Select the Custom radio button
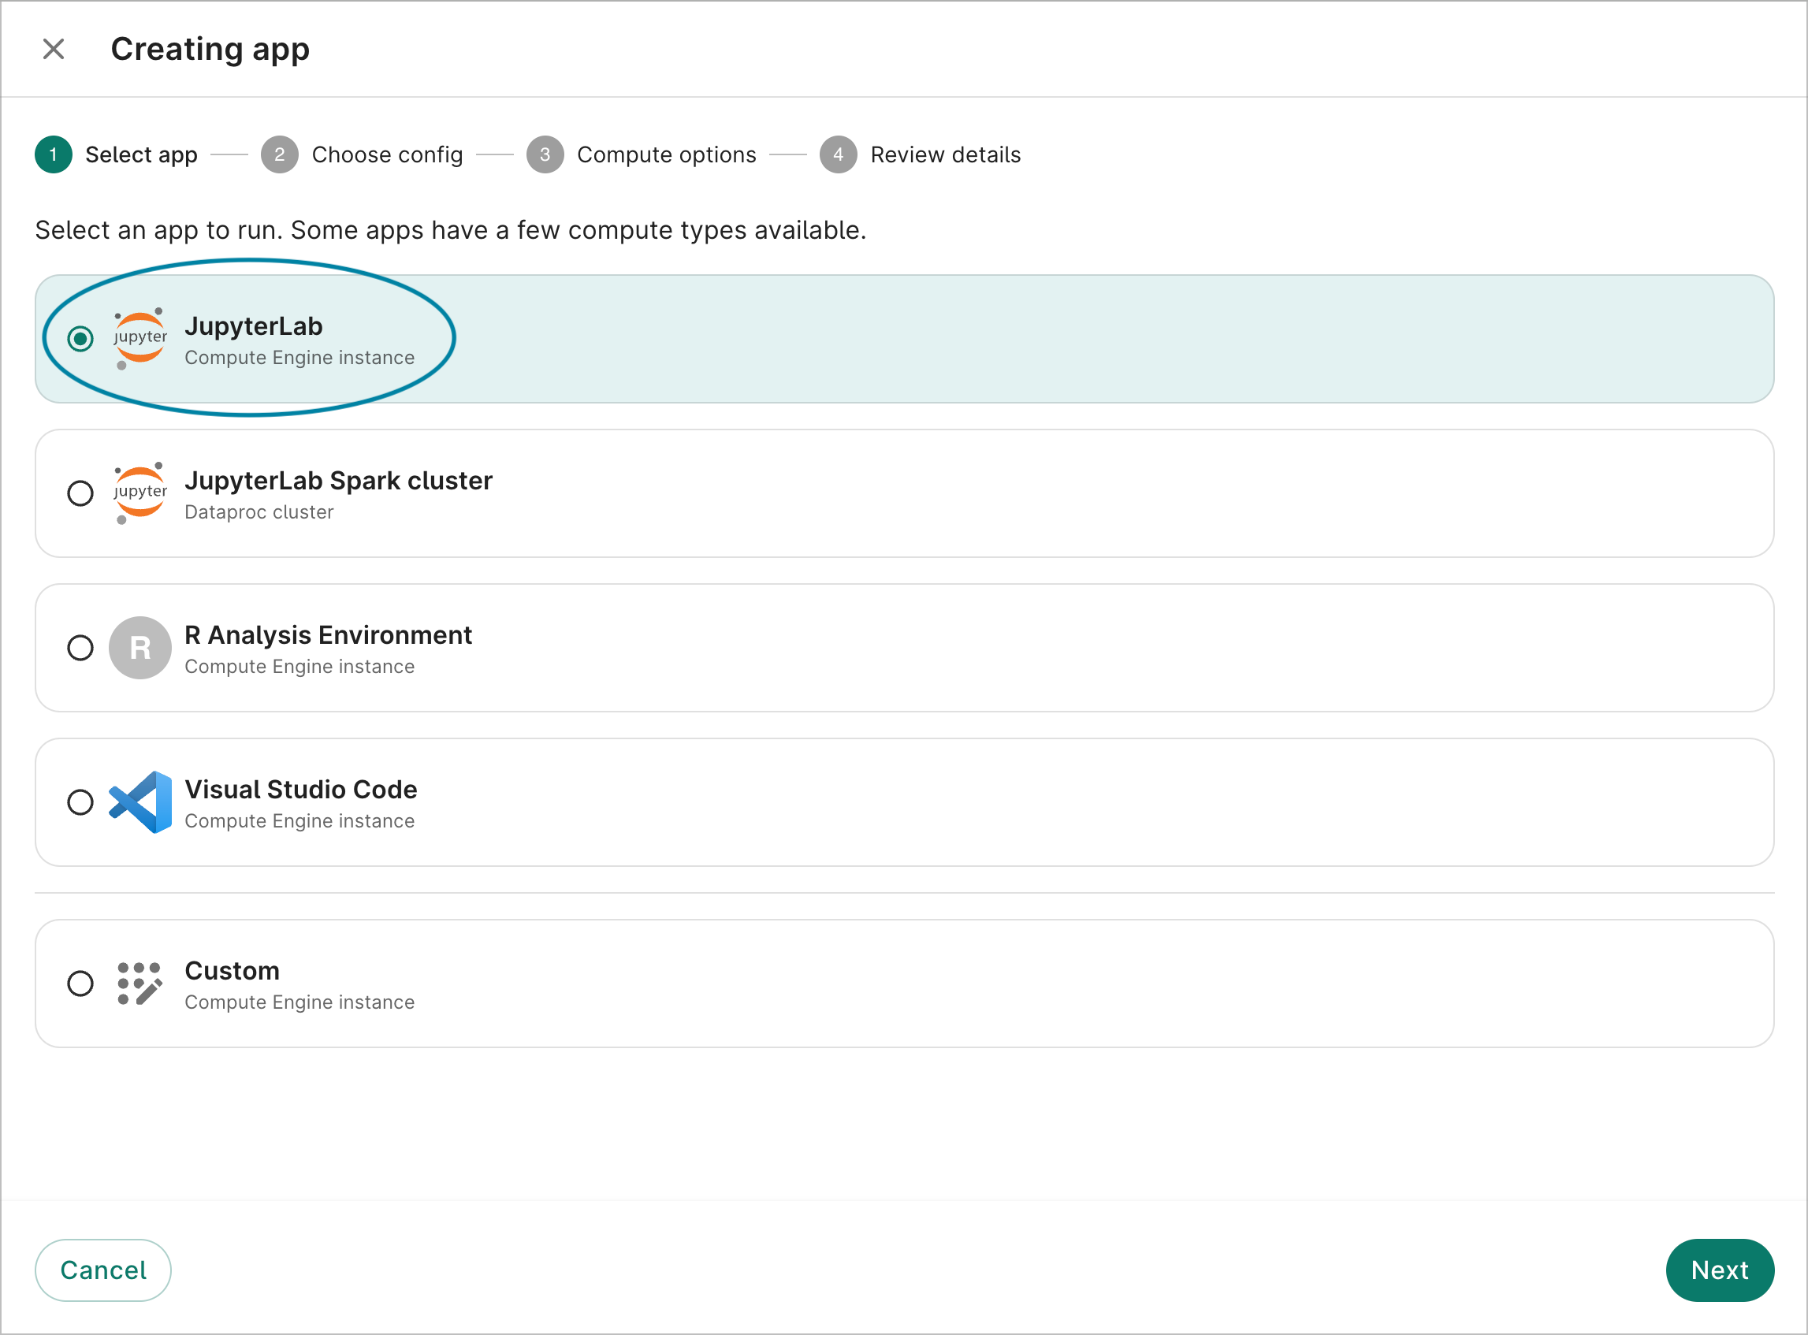 pyautogui.click(x=80, y=984)
